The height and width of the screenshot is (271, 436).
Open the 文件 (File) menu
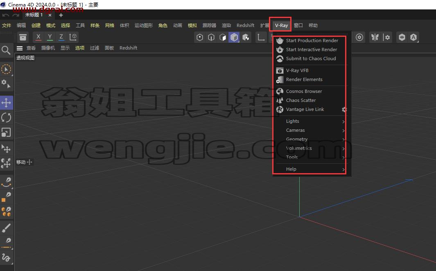tap(7, 25)
